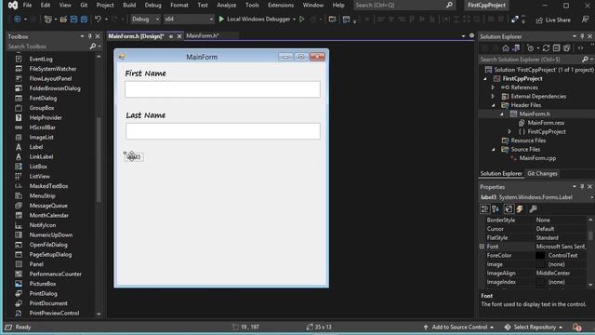
Task: Open the label3 object selector dropdown
Action: [591, 197]
